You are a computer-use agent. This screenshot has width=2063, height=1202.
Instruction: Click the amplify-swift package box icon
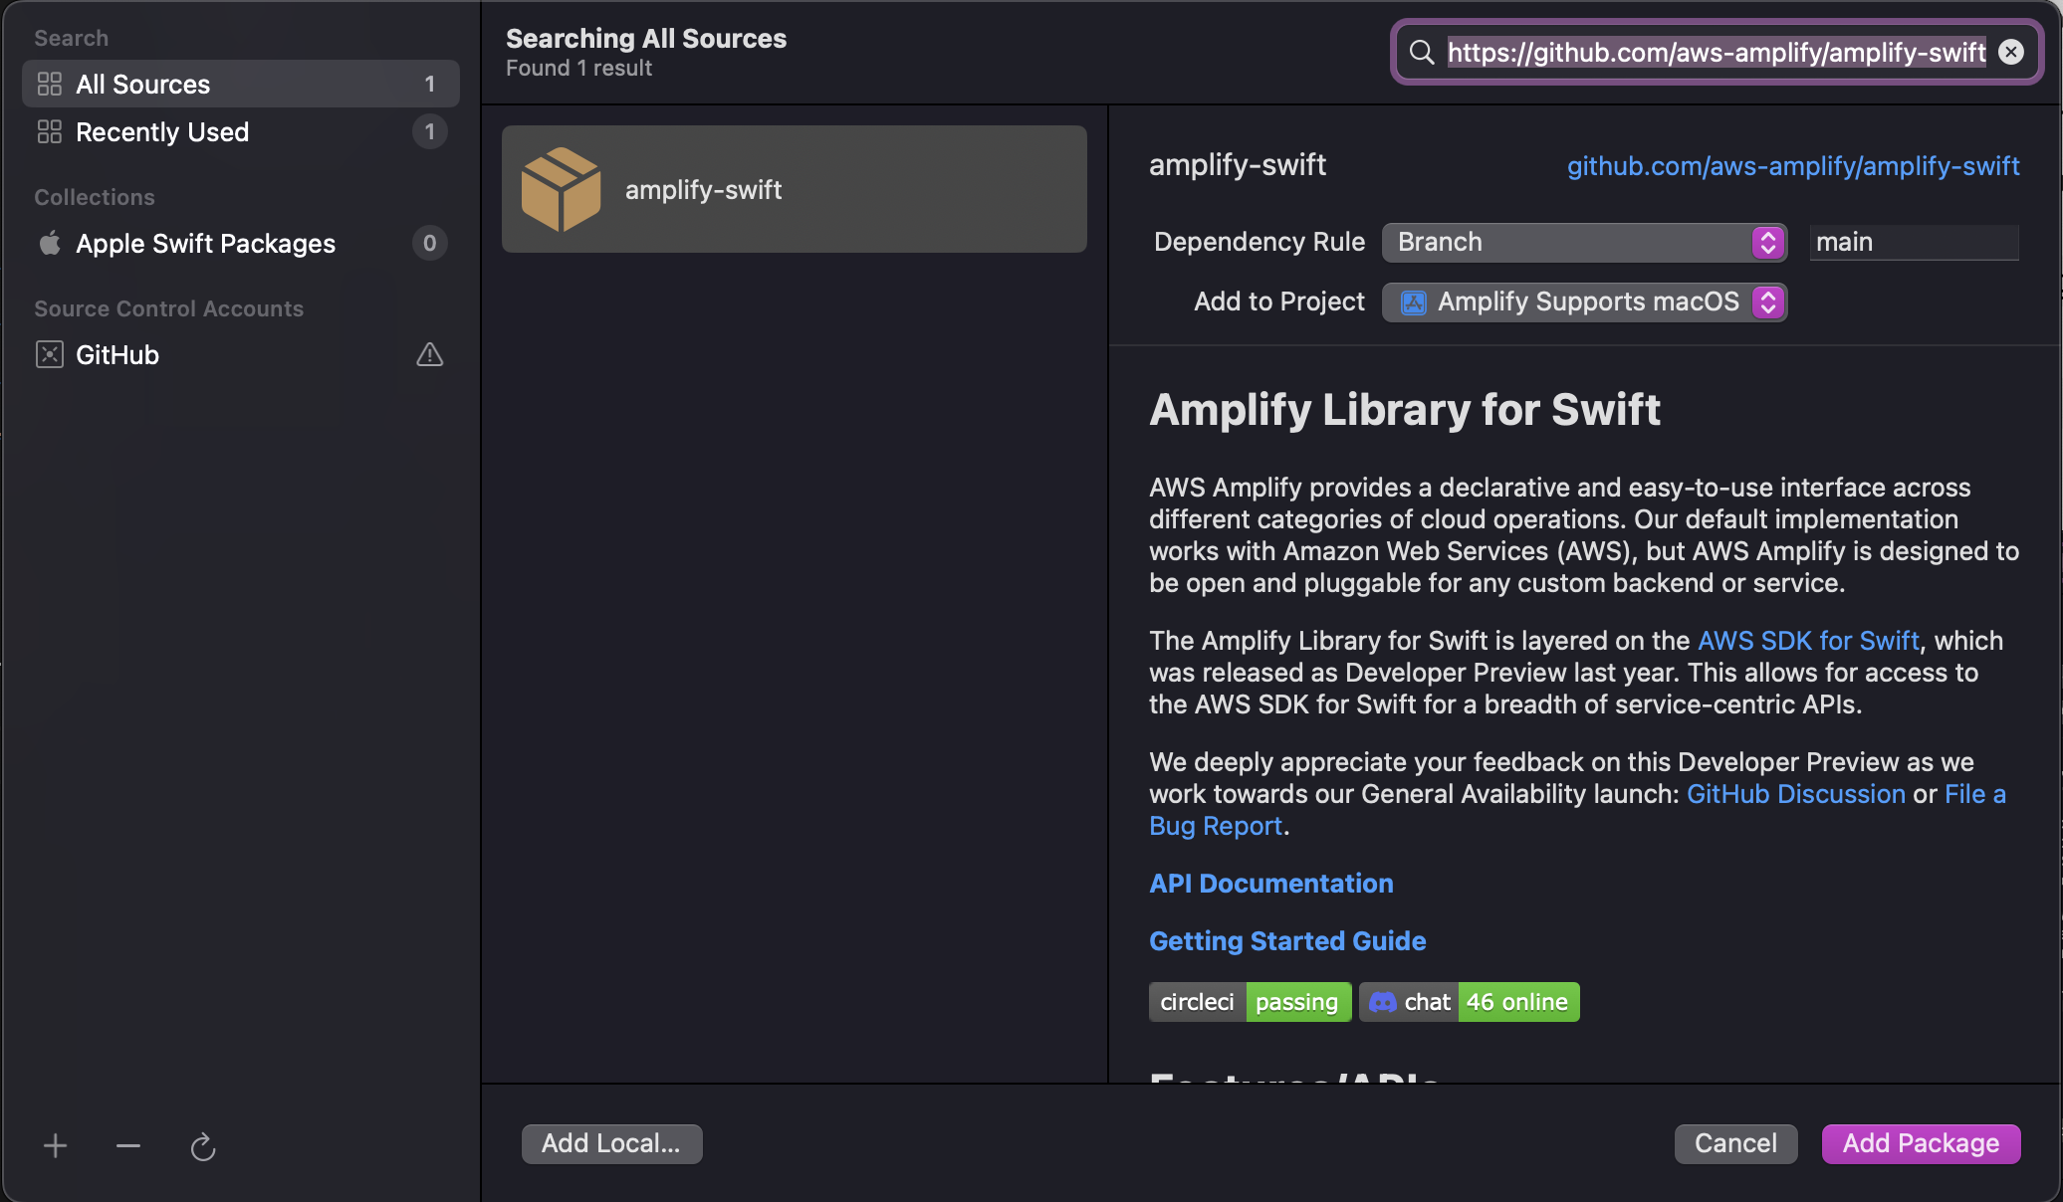[561, 189]
